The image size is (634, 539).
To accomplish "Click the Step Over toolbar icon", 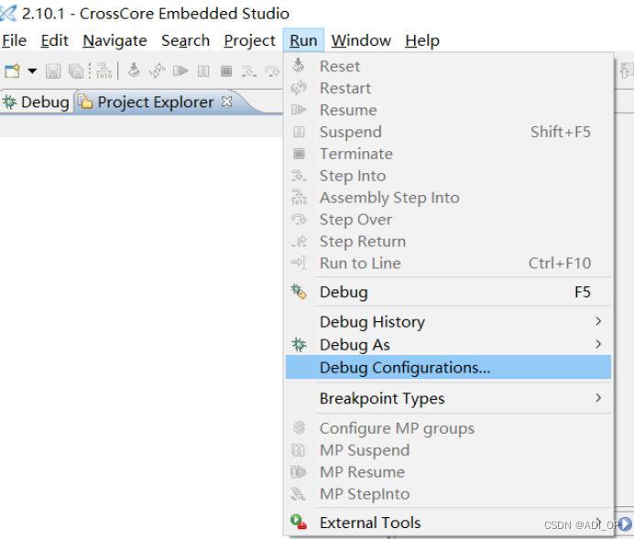I will 272,71.
